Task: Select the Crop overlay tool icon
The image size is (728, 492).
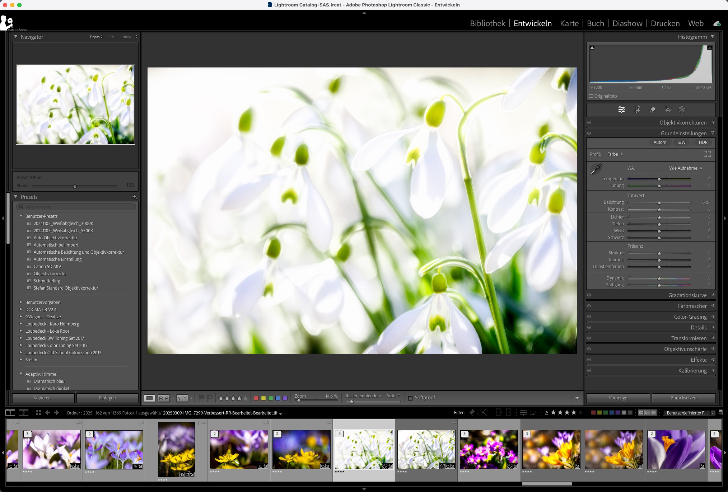Action: pos(637,110)
